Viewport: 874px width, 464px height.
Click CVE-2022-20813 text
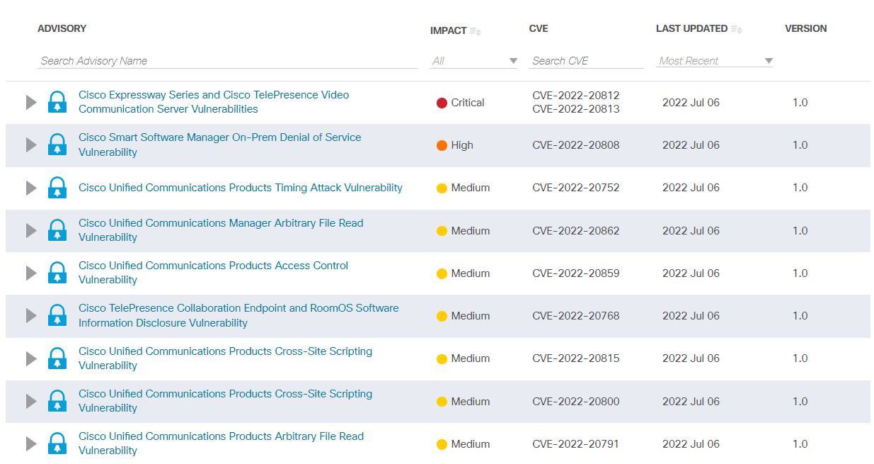(x=575, y=109)
